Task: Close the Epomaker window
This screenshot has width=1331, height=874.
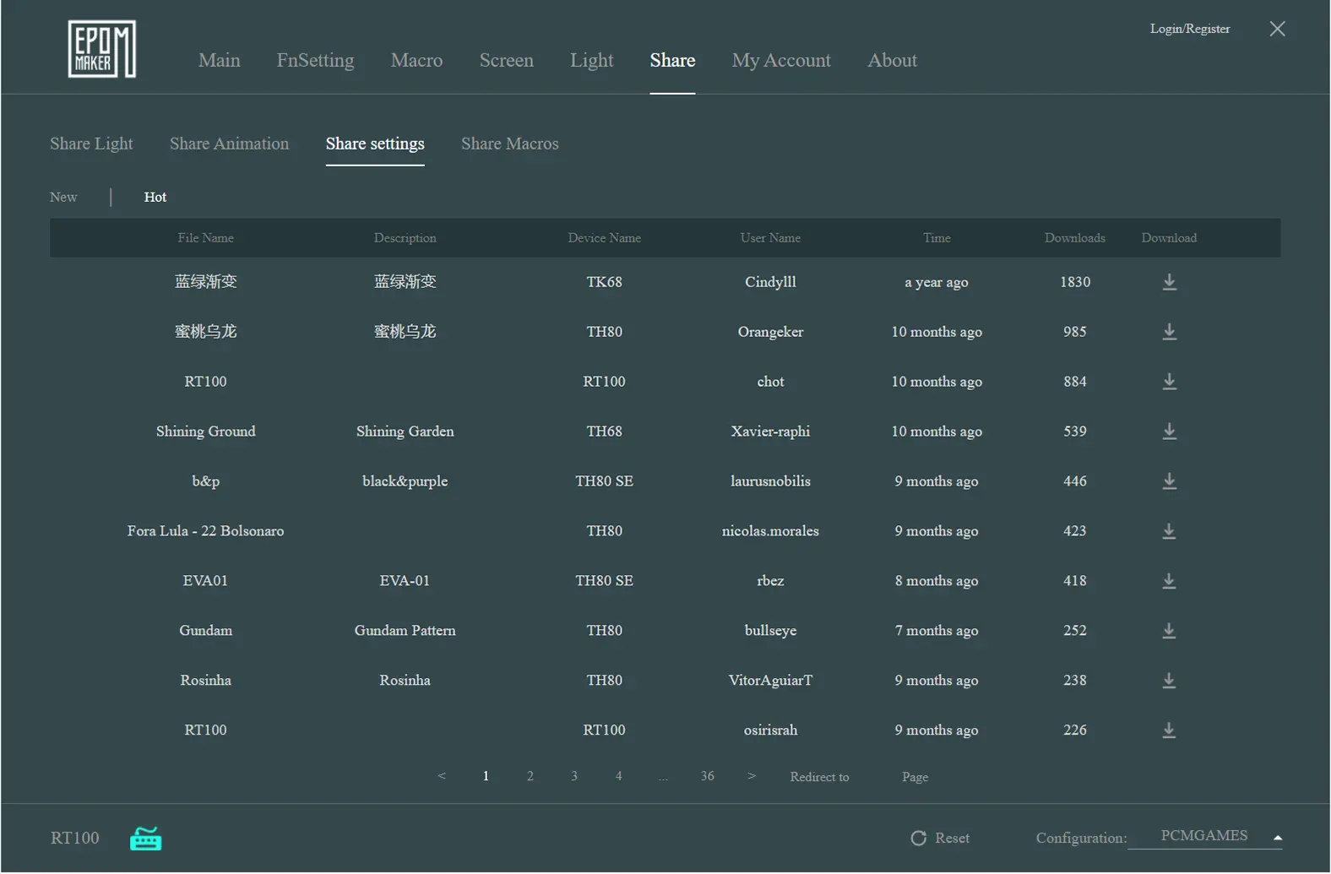Action: pos(1277,29)
